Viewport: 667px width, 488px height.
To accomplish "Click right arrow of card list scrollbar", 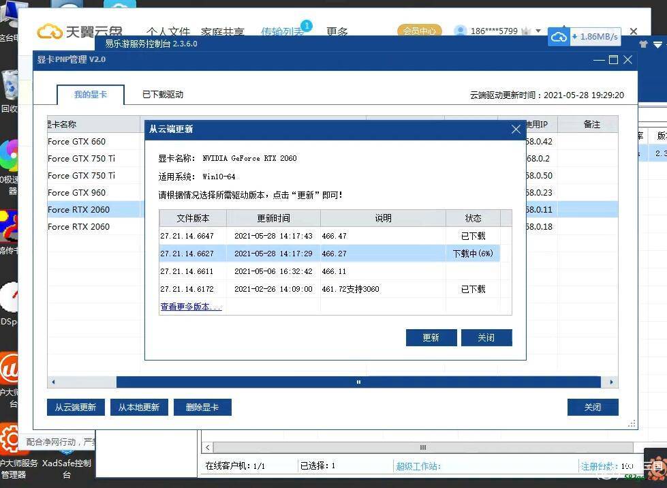I will [x=612, y=382].
